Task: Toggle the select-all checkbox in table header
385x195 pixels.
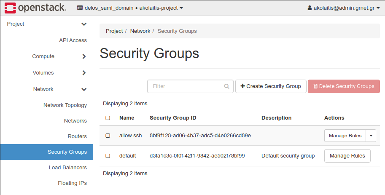Action: (x=108, y=118)
